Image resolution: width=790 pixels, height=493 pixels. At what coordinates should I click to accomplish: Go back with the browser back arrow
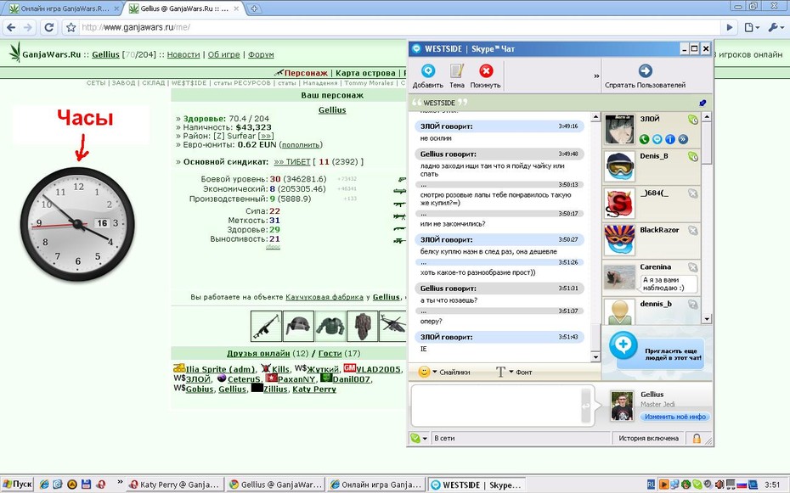11,27
